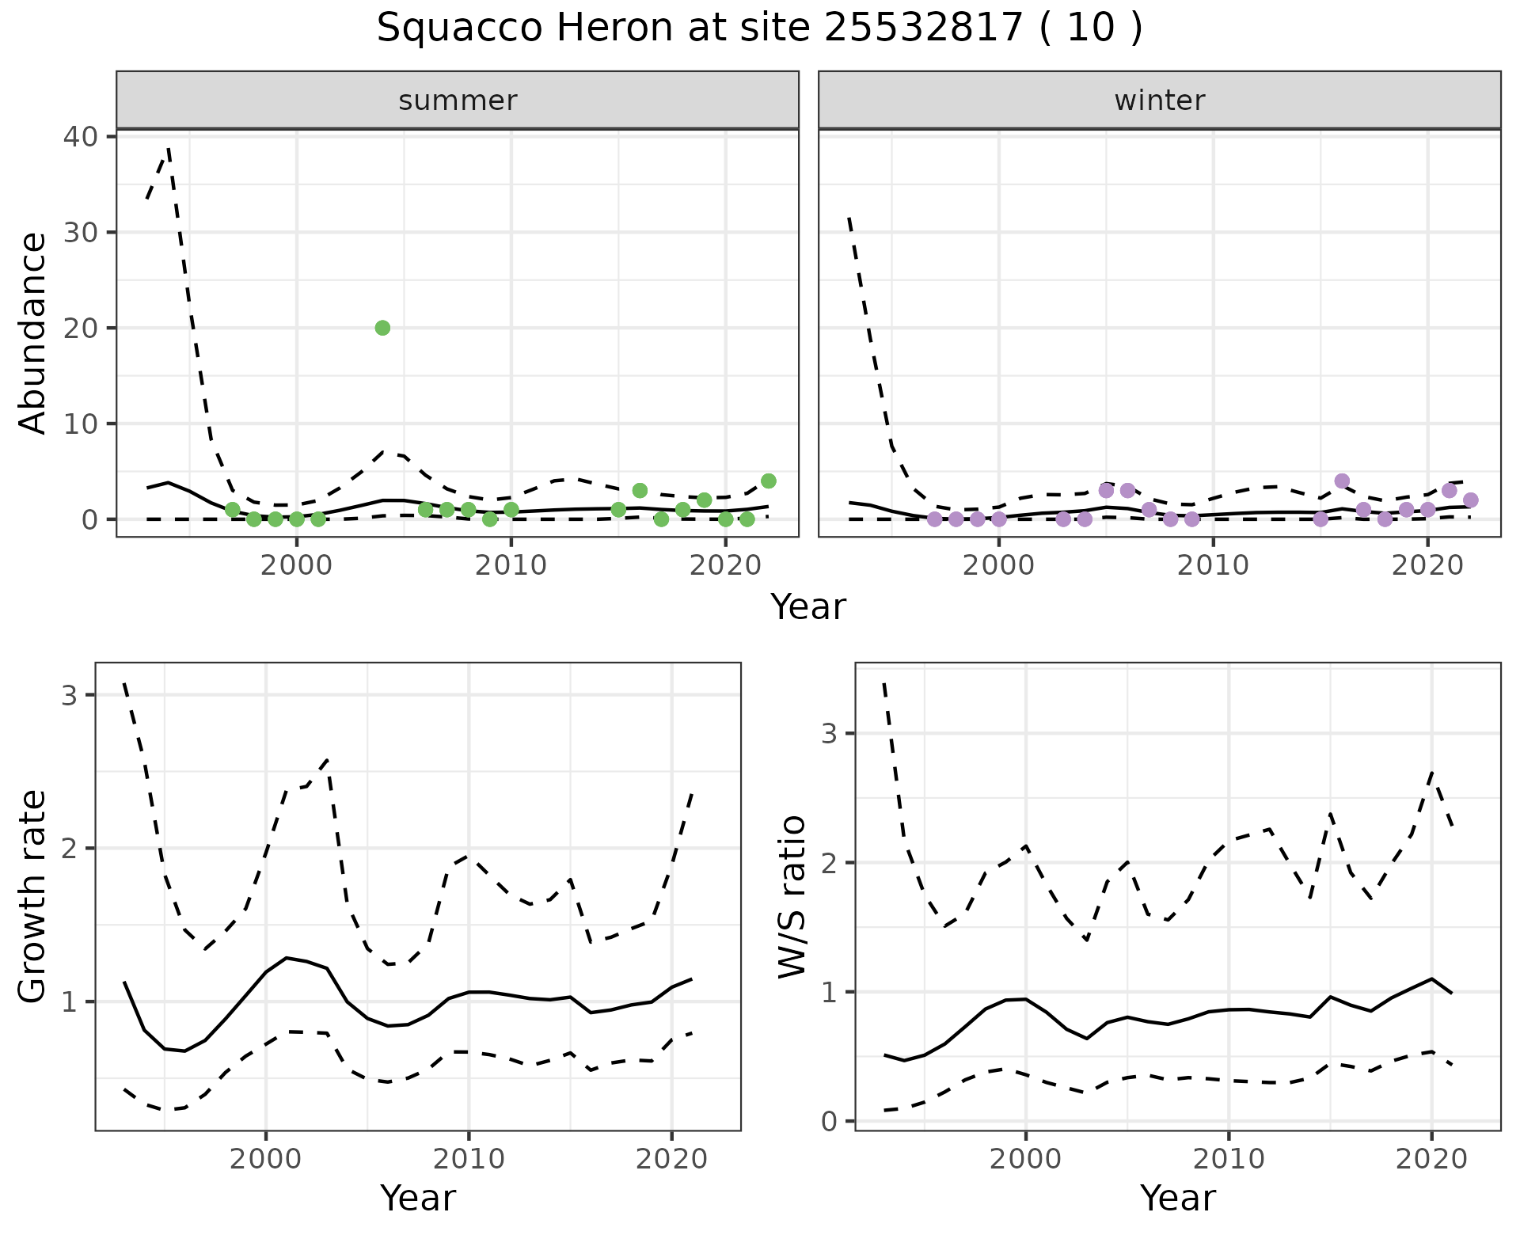The height and width of the screenshot is (1235, 1520).
Task: Click the 3 tick label on Growth rate axis
Action: 69,695
